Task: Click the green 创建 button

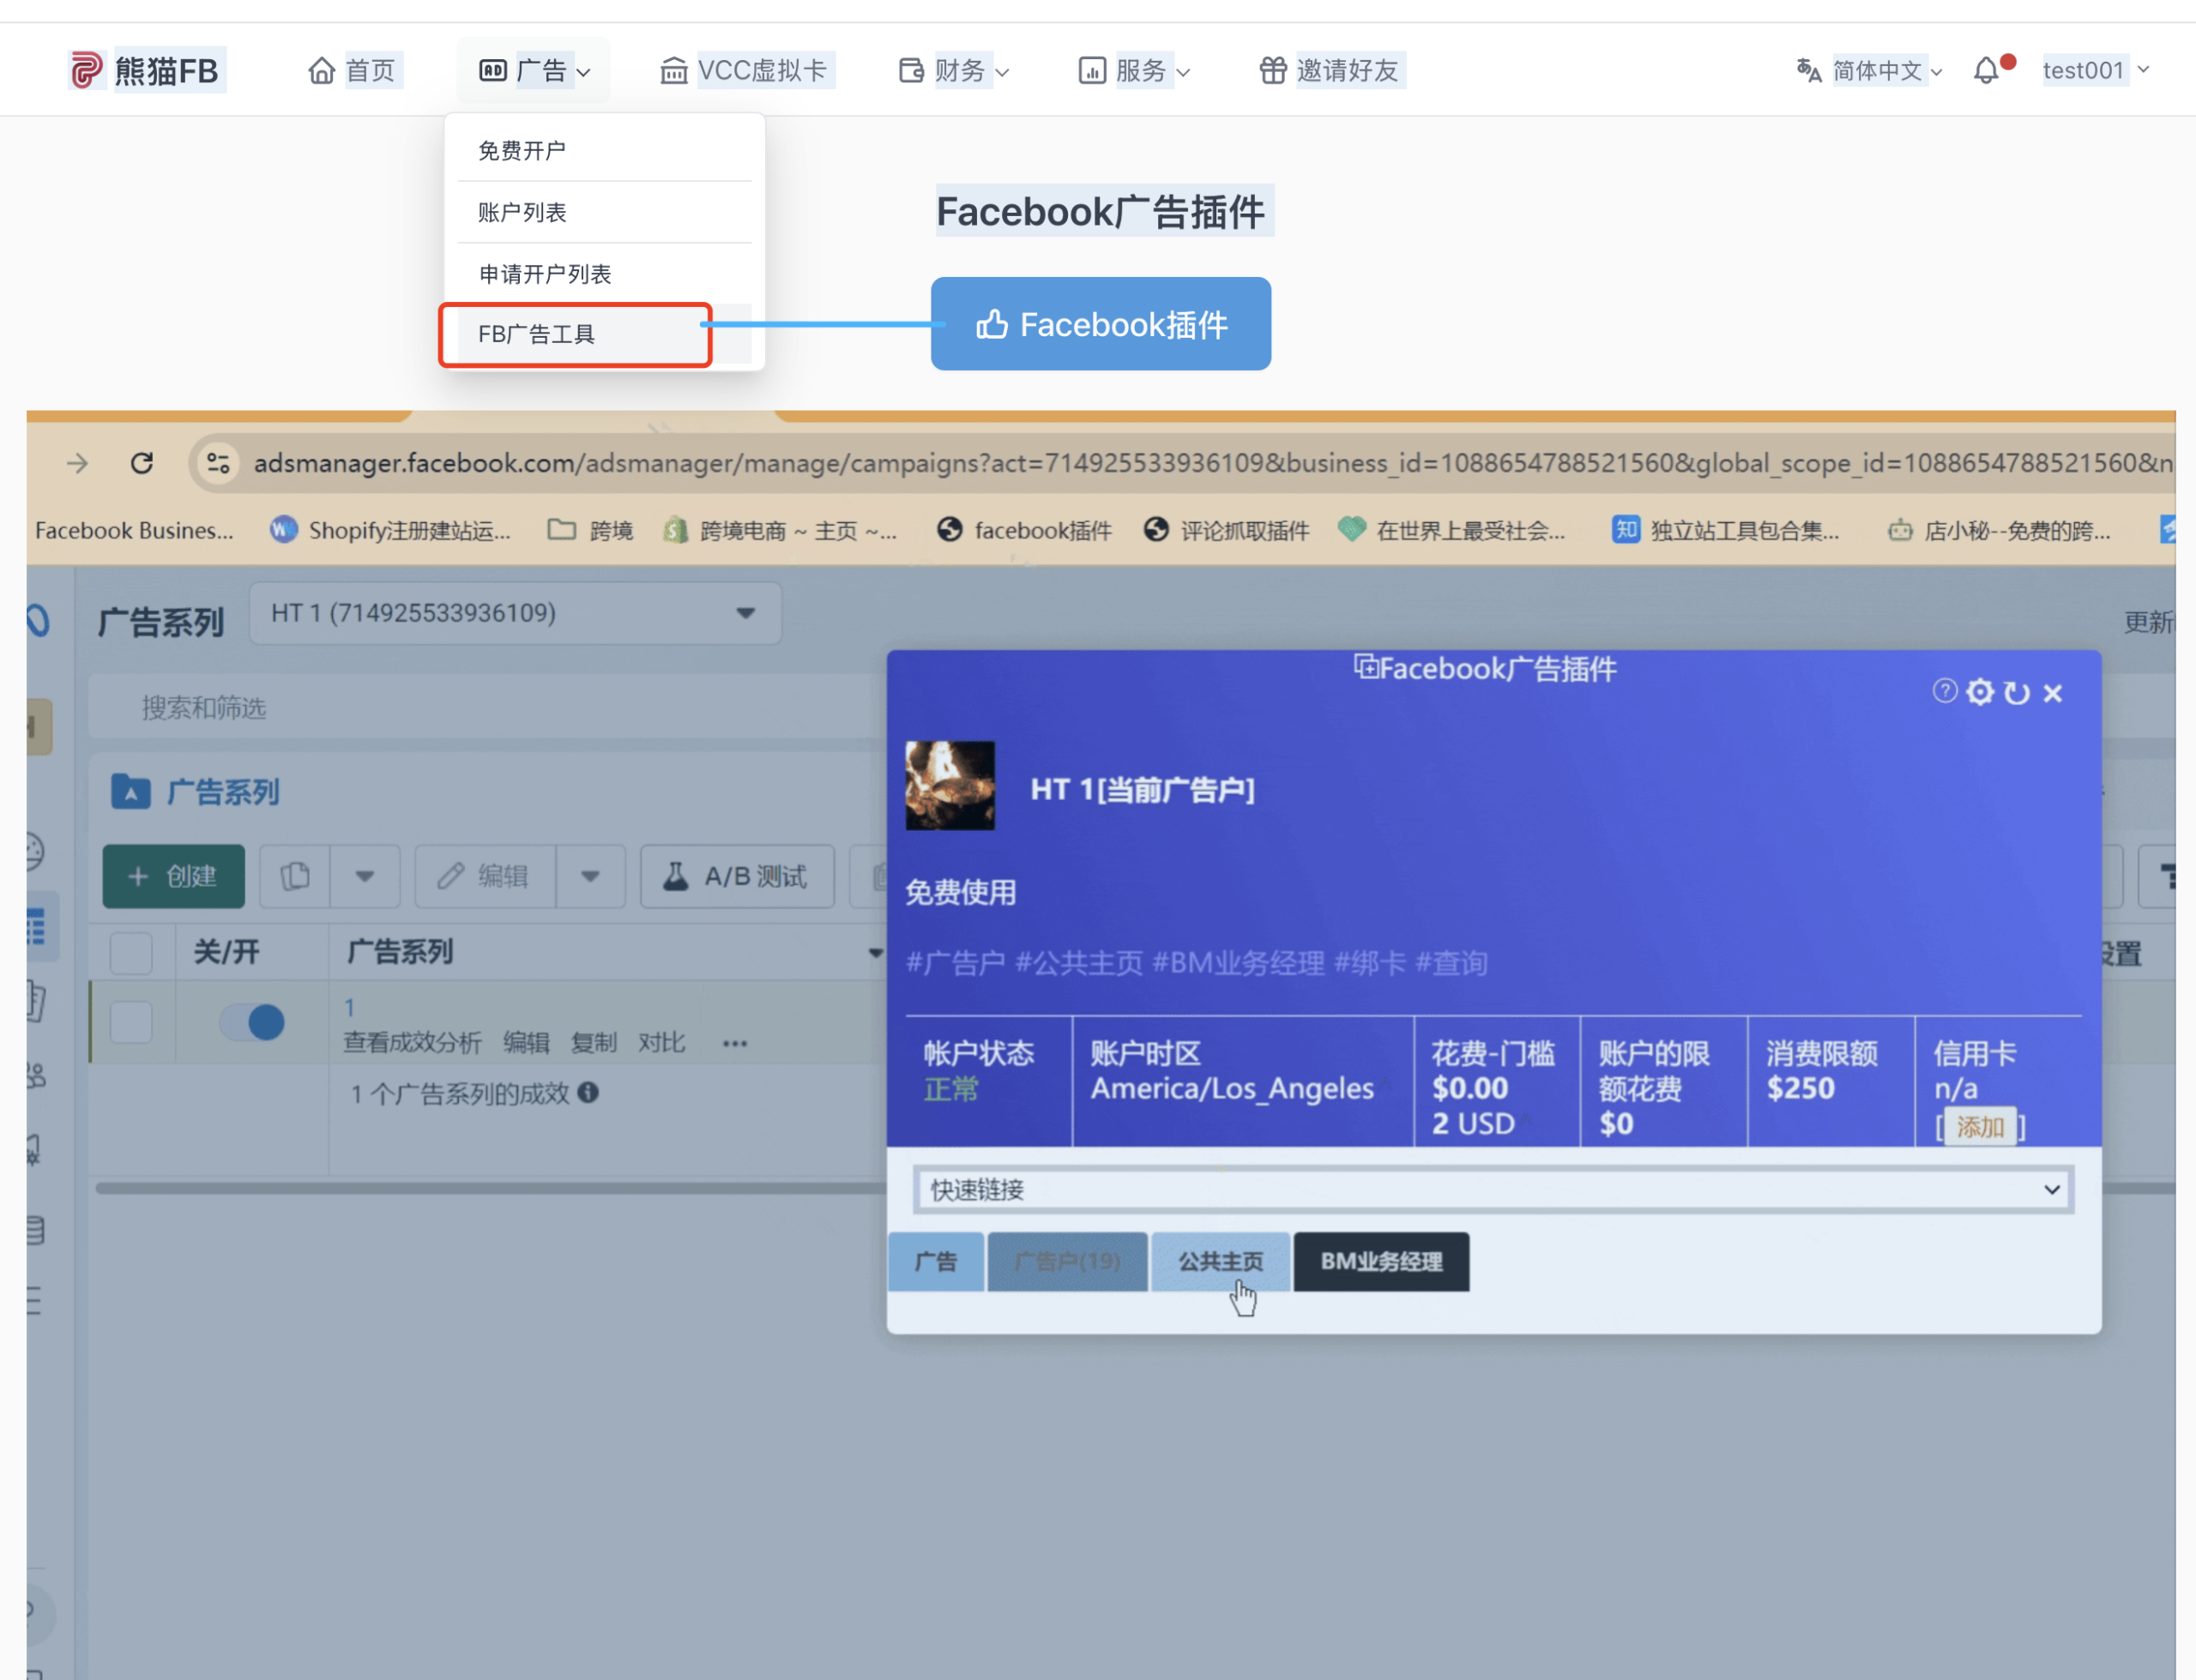Action: tap(173, 876)
